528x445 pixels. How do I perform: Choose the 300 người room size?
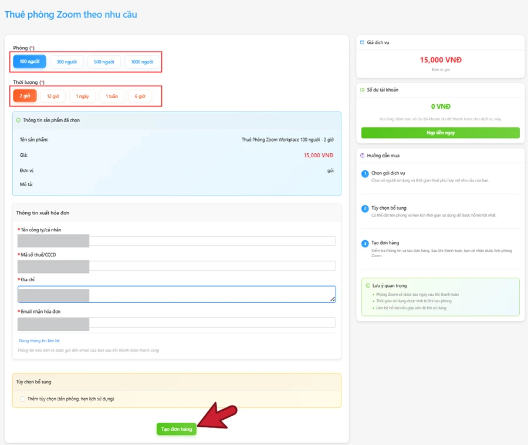[66, 62]
